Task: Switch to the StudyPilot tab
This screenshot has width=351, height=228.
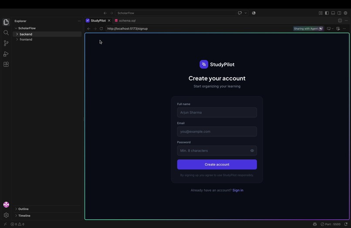Action: coord(98,20)
